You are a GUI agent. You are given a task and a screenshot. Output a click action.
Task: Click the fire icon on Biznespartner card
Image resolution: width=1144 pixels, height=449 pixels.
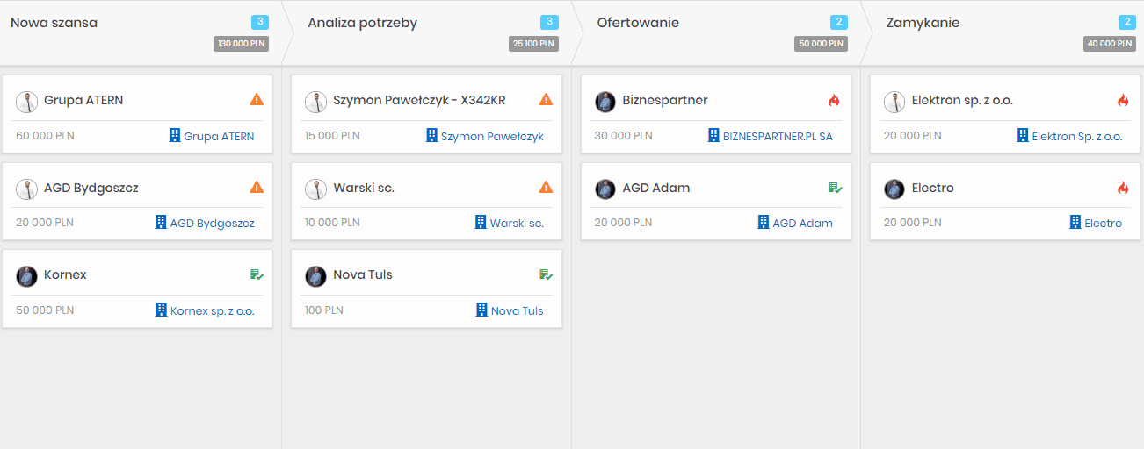coord(834,101)
